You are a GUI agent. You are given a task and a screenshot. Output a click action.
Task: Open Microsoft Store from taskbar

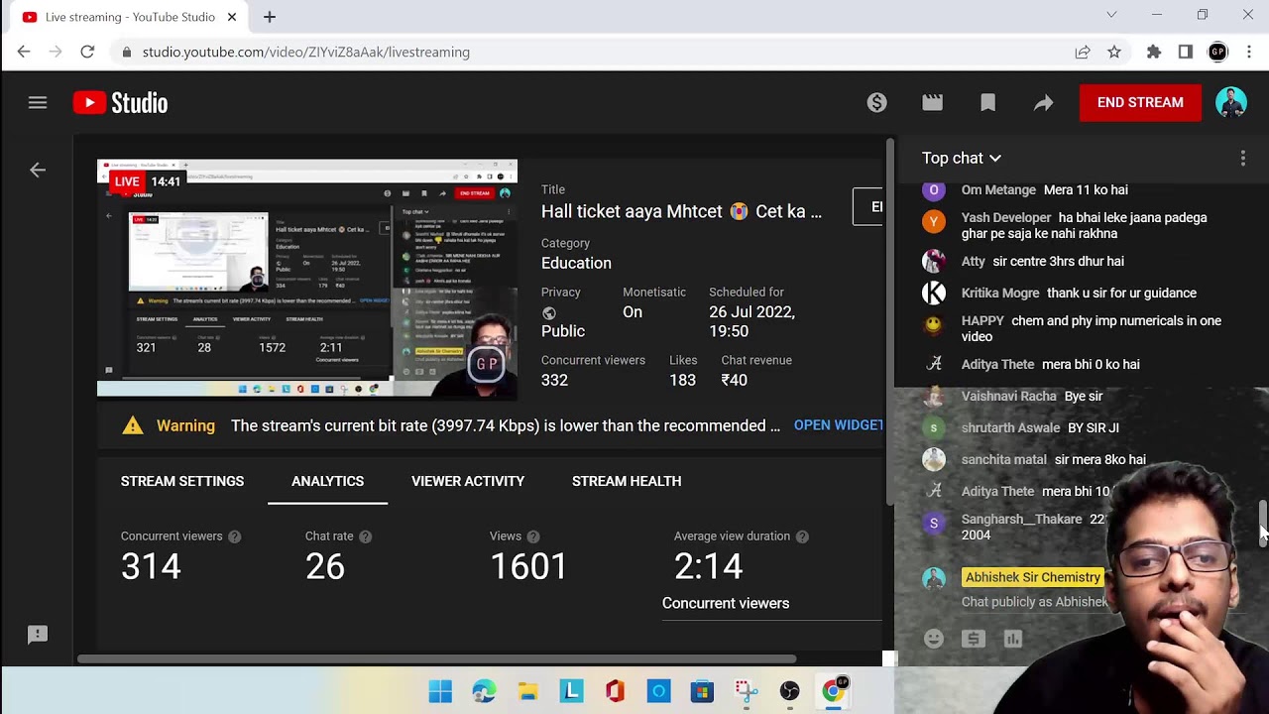(702, 691)
